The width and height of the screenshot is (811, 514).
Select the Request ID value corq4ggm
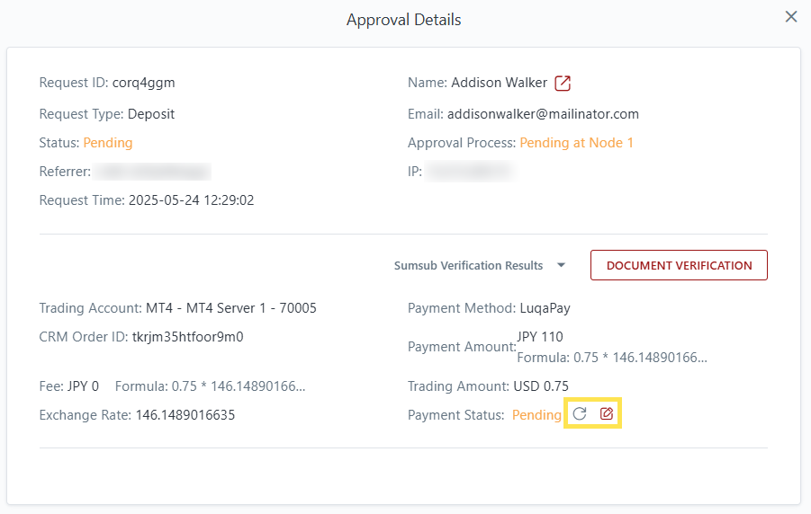pos(143,83)
